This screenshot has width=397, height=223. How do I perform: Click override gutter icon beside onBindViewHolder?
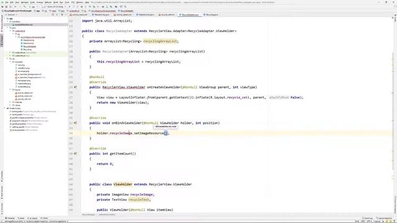coord(76,123)
